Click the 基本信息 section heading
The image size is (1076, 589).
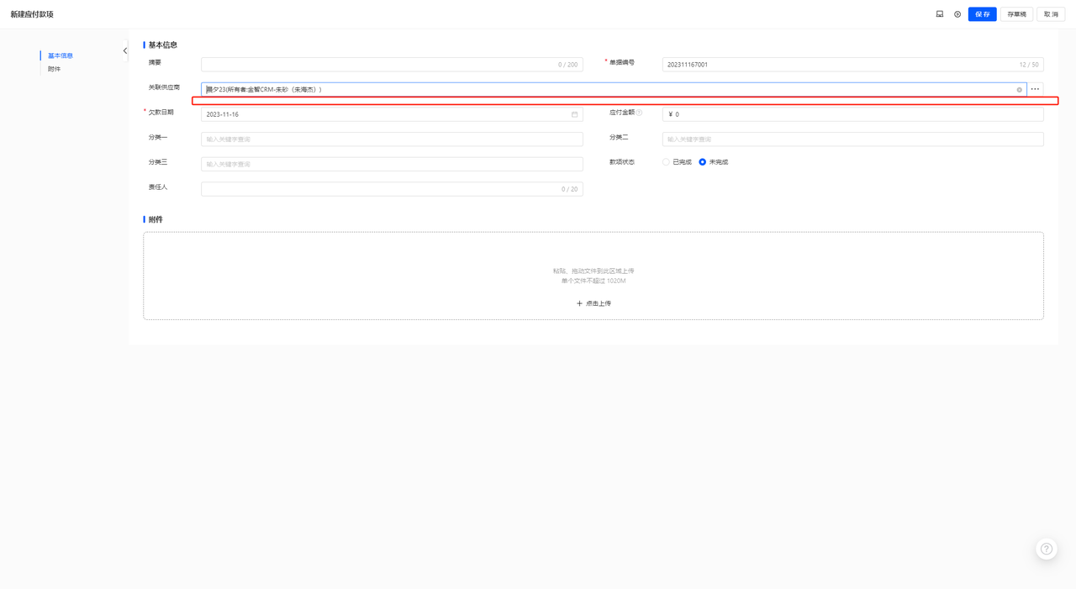(163, 45)
